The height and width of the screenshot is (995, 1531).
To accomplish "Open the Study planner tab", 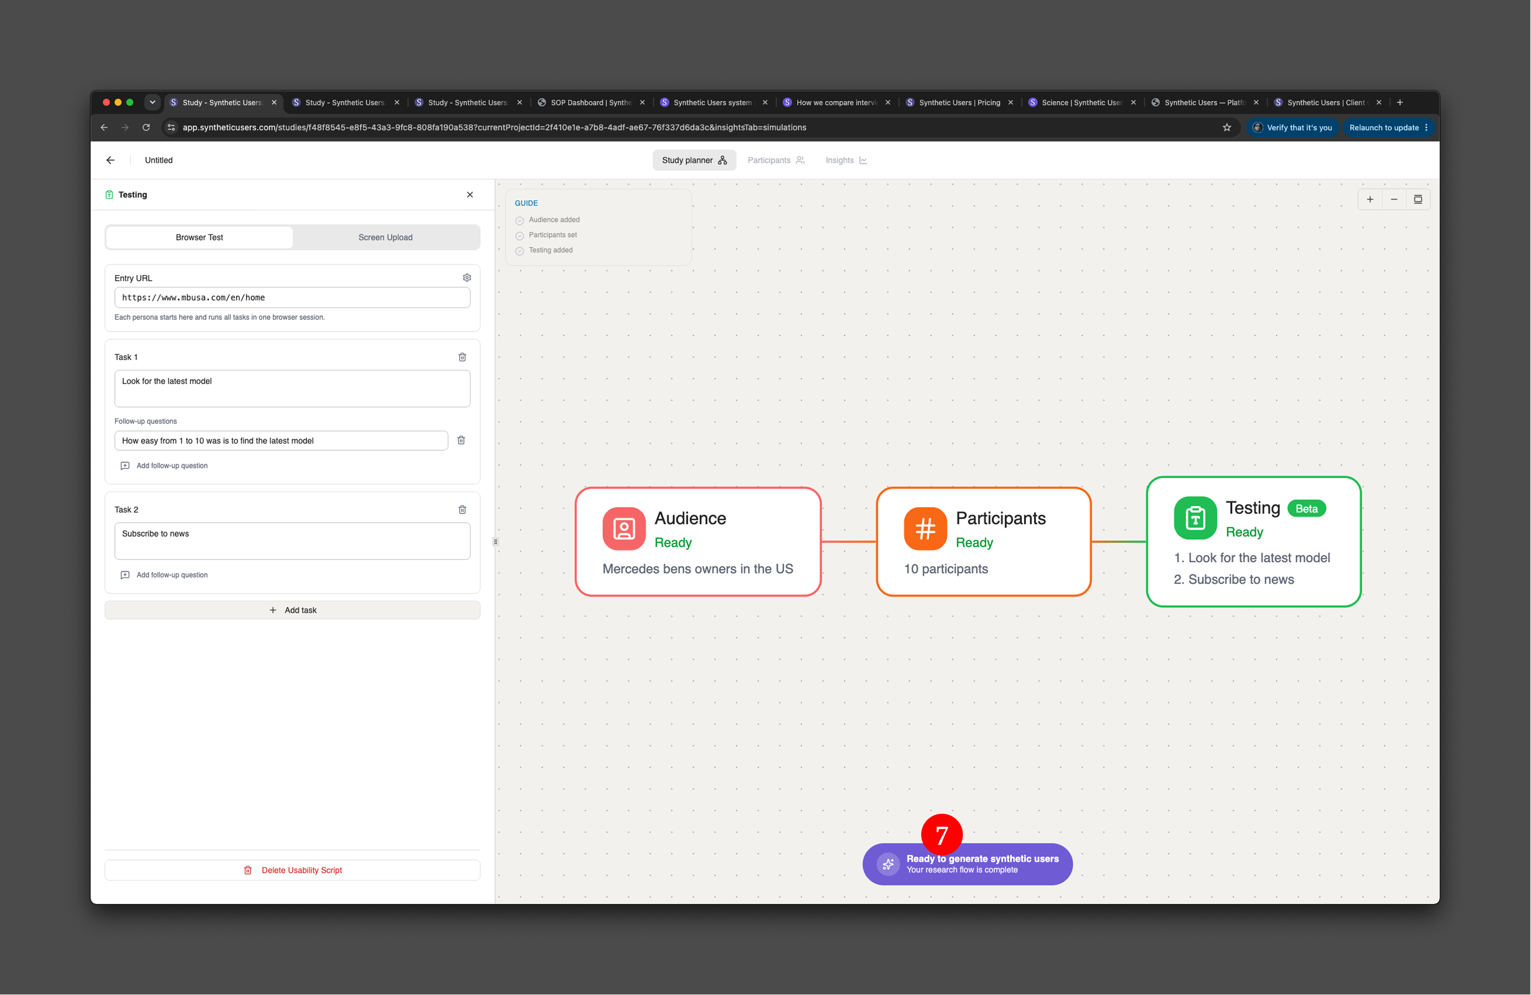I will click(x=694, y=160).
